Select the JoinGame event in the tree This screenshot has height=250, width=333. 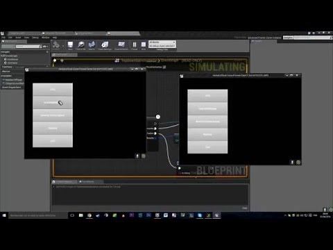(x=11, y=62)
